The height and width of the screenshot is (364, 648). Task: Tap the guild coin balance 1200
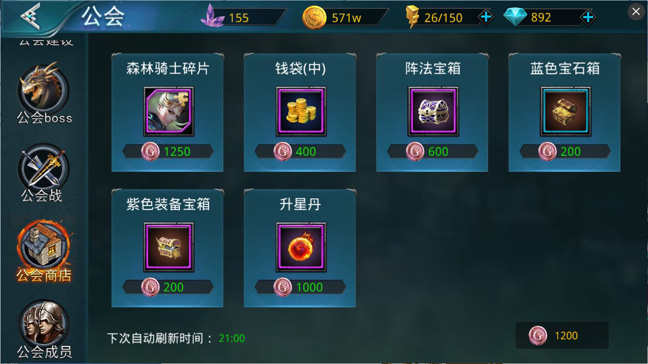click(x=562, y=335)
